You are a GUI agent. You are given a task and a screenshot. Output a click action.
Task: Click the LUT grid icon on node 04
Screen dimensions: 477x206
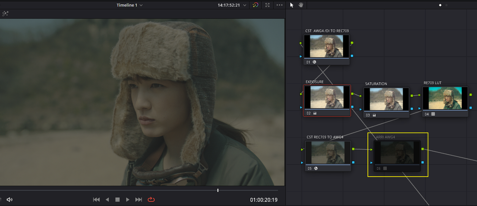(x=433, y=114)
